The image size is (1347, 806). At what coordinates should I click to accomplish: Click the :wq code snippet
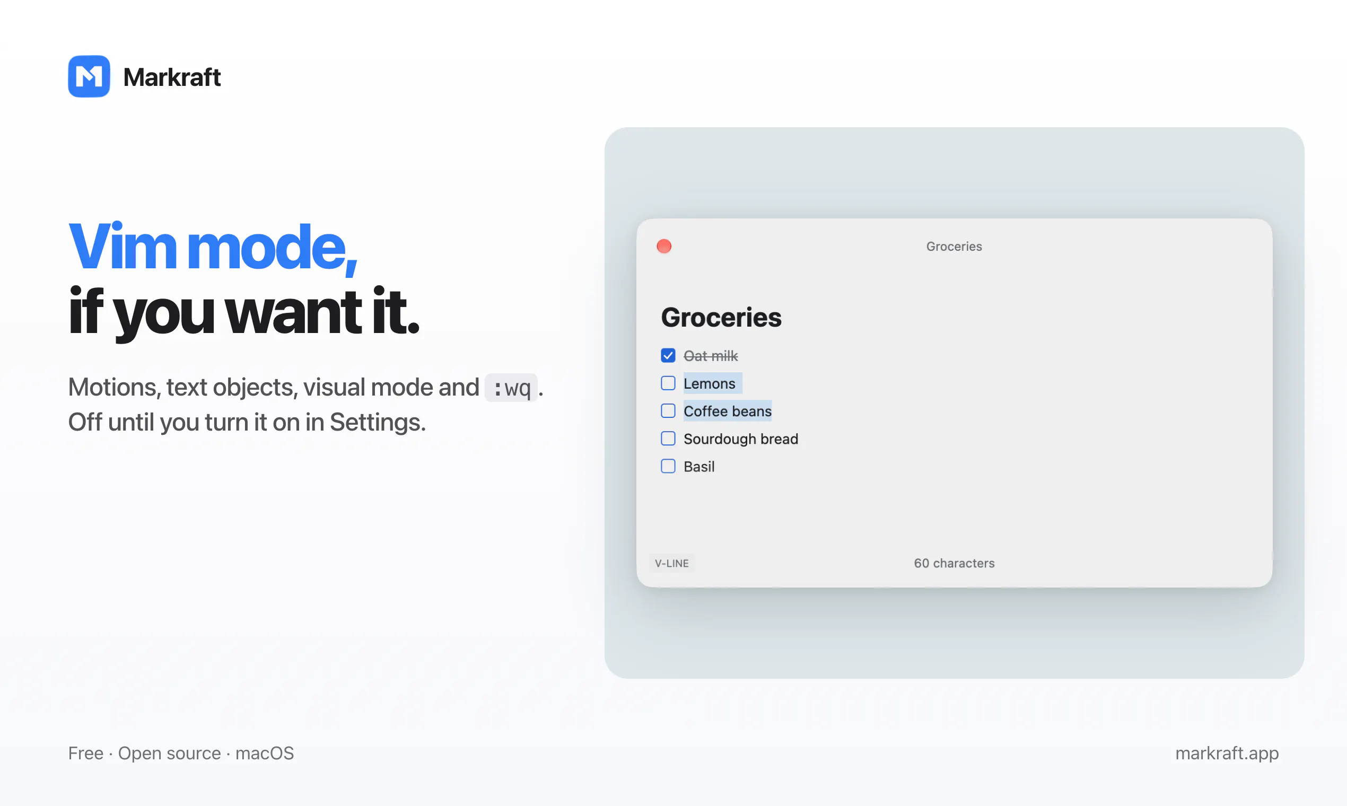click(511, 388)
